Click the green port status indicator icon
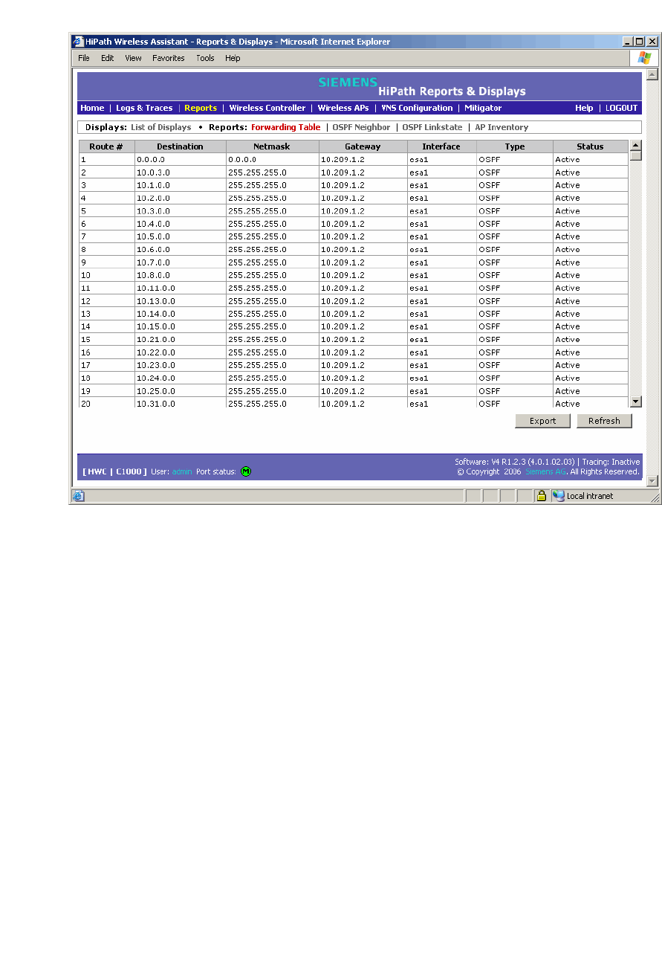 [x=246, y=471]
